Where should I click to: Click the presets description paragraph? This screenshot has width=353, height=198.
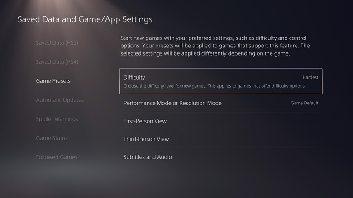(215, 46)
